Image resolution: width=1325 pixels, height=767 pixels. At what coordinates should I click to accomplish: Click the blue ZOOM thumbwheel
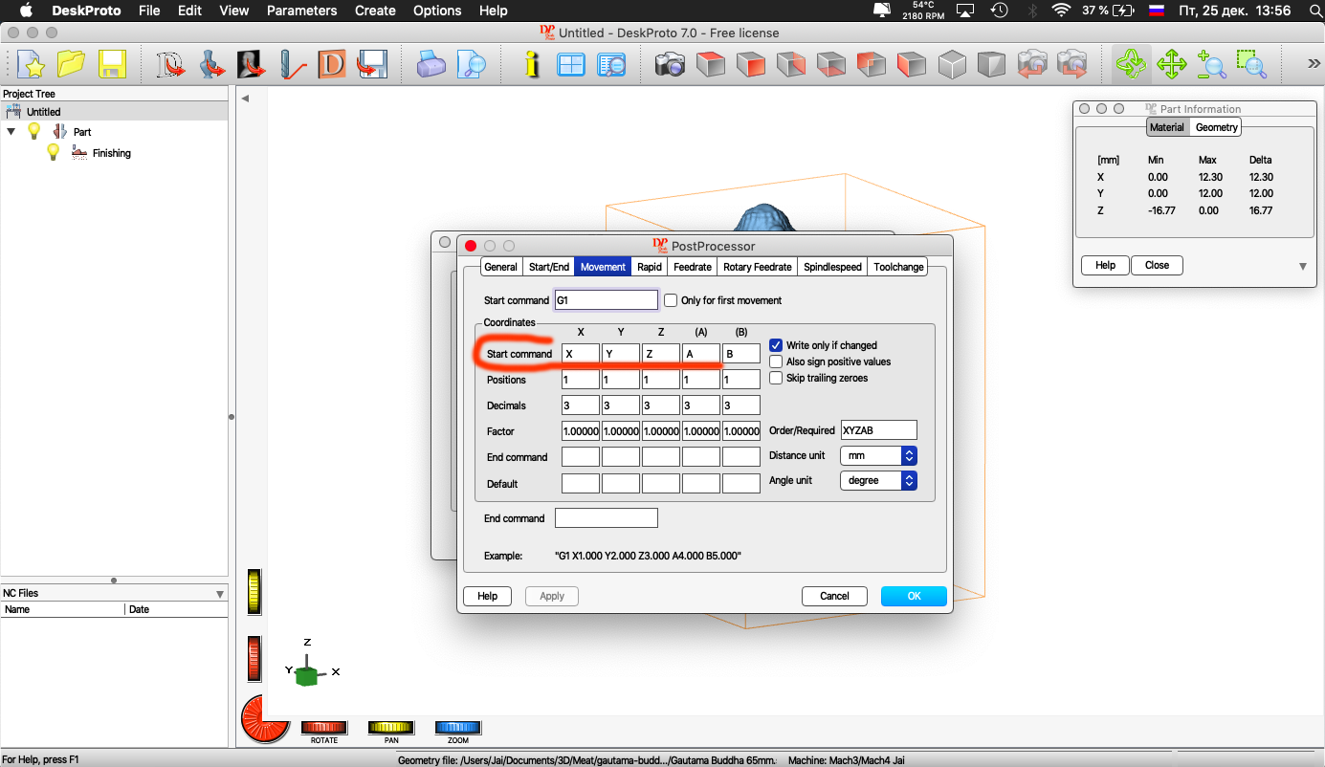coord(458,728)
